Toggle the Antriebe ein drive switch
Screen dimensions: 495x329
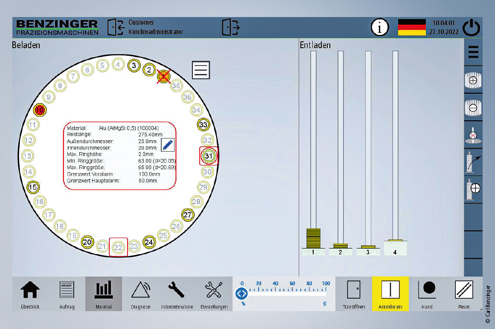pyautogui.click(x=390, y=294)
